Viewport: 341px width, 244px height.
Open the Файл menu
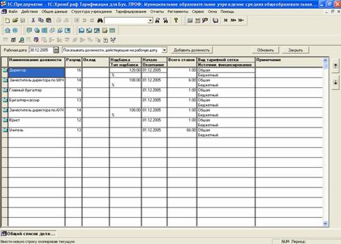point(13,12)
